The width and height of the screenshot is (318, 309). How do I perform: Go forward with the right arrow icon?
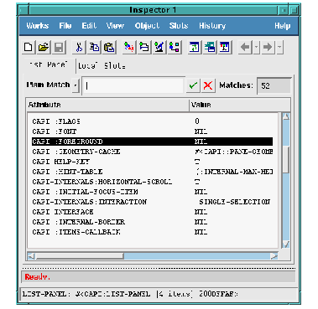(x=268, y=47)
